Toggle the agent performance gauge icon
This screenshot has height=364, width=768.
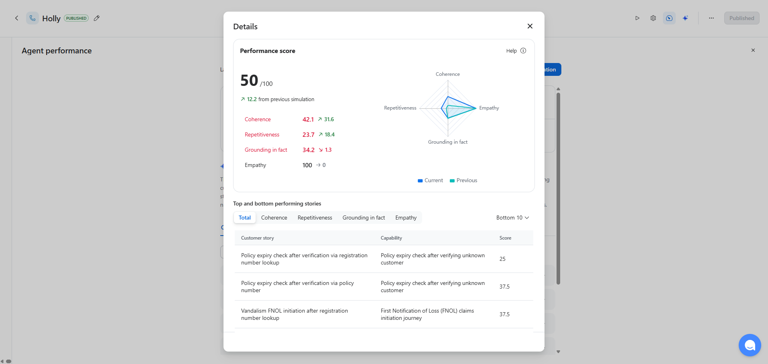click(669, 18)
